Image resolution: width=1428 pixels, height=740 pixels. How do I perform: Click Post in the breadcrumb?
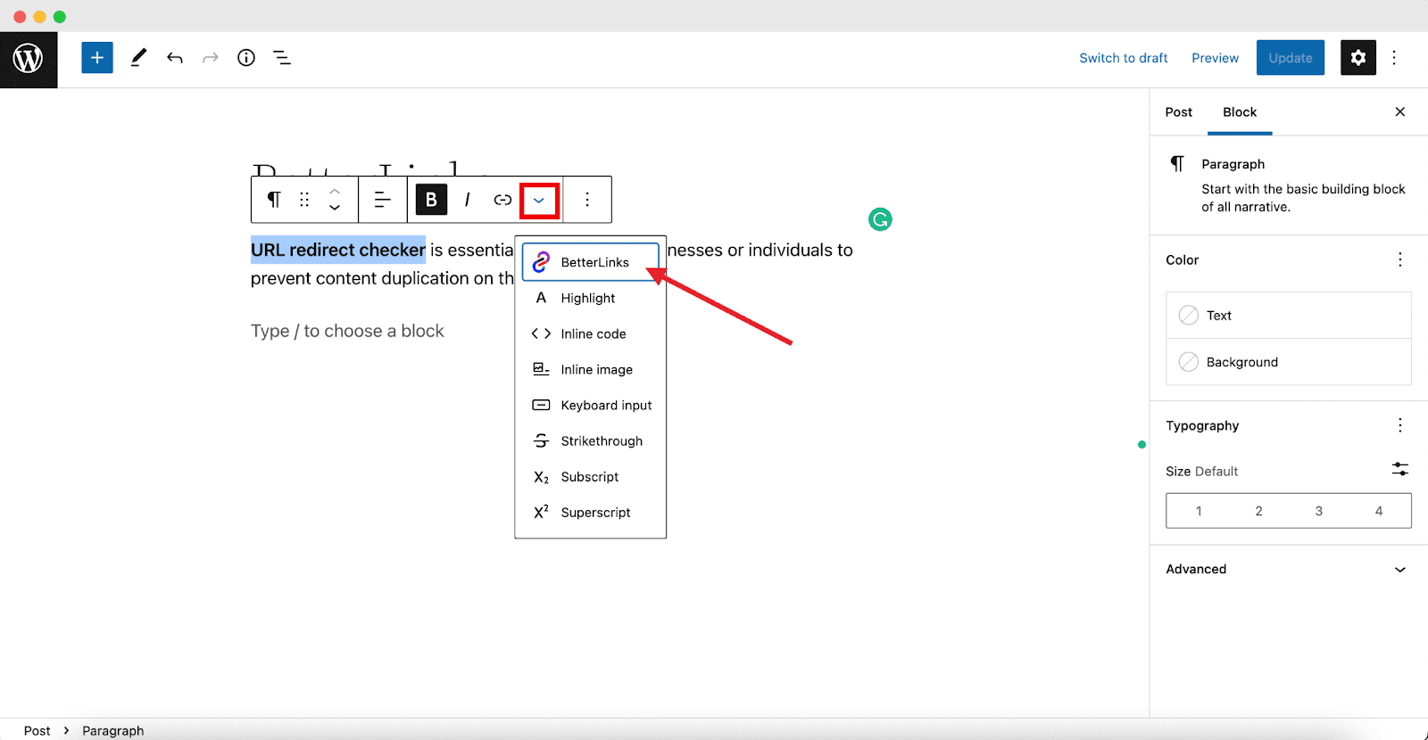[37, 730]
